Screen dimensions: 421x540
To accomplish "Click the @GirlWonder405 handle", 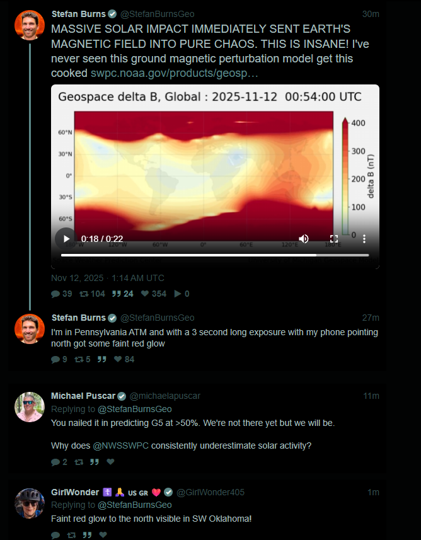I will pos(210,493).
